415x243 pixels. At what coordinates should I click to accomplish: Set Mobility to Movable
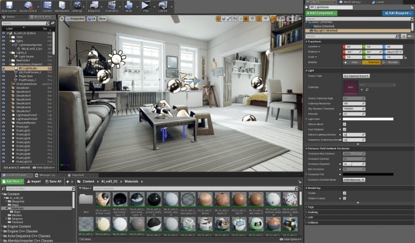coord(390,62)
